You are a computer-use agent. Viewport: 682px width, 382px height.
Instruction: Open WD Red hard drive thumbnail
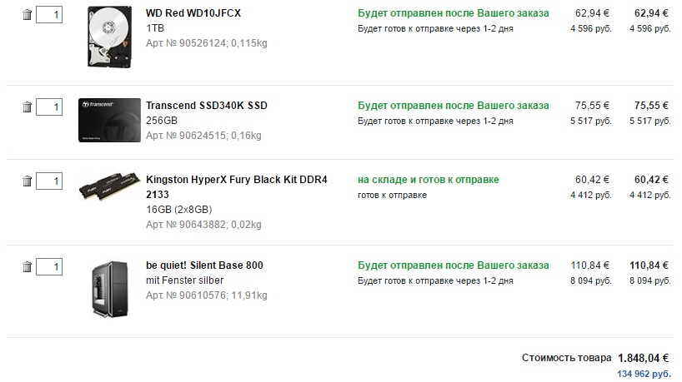point(110,37)
